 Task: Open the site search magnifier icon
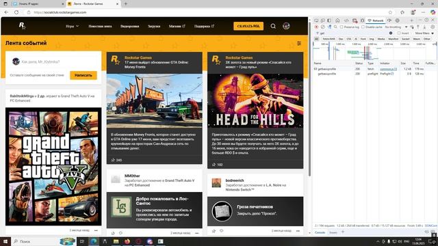click(273, 26)
